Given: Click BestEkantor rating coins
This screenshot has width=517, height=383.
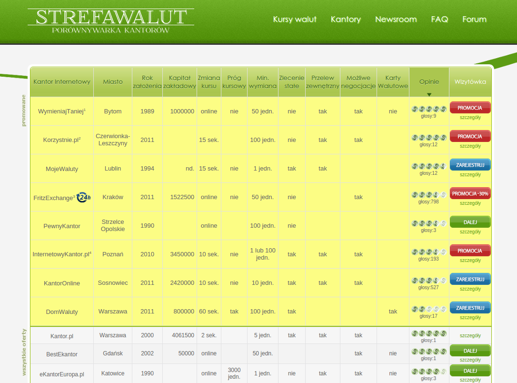Looking at the screenshot, I should 429,352.
